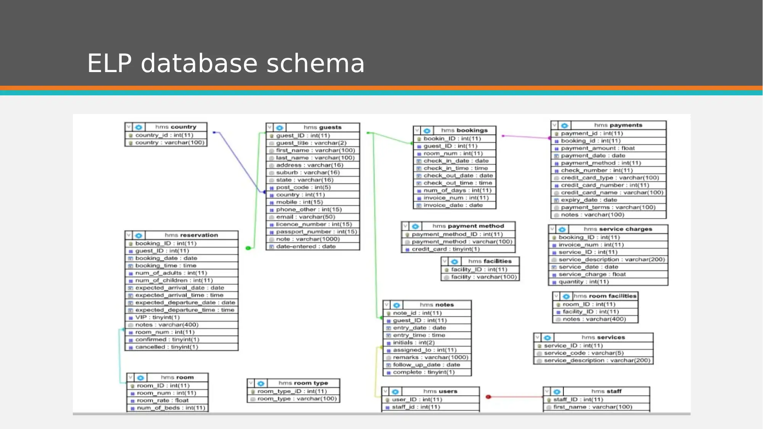Select 'staff_id : int(11)' row in hms users
This screenshot has width=763, height=429.
[x=430, y=407]
